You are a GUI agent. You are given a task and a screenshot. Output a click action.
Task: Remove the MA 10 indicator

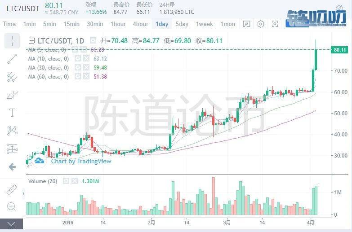(86, 59)
